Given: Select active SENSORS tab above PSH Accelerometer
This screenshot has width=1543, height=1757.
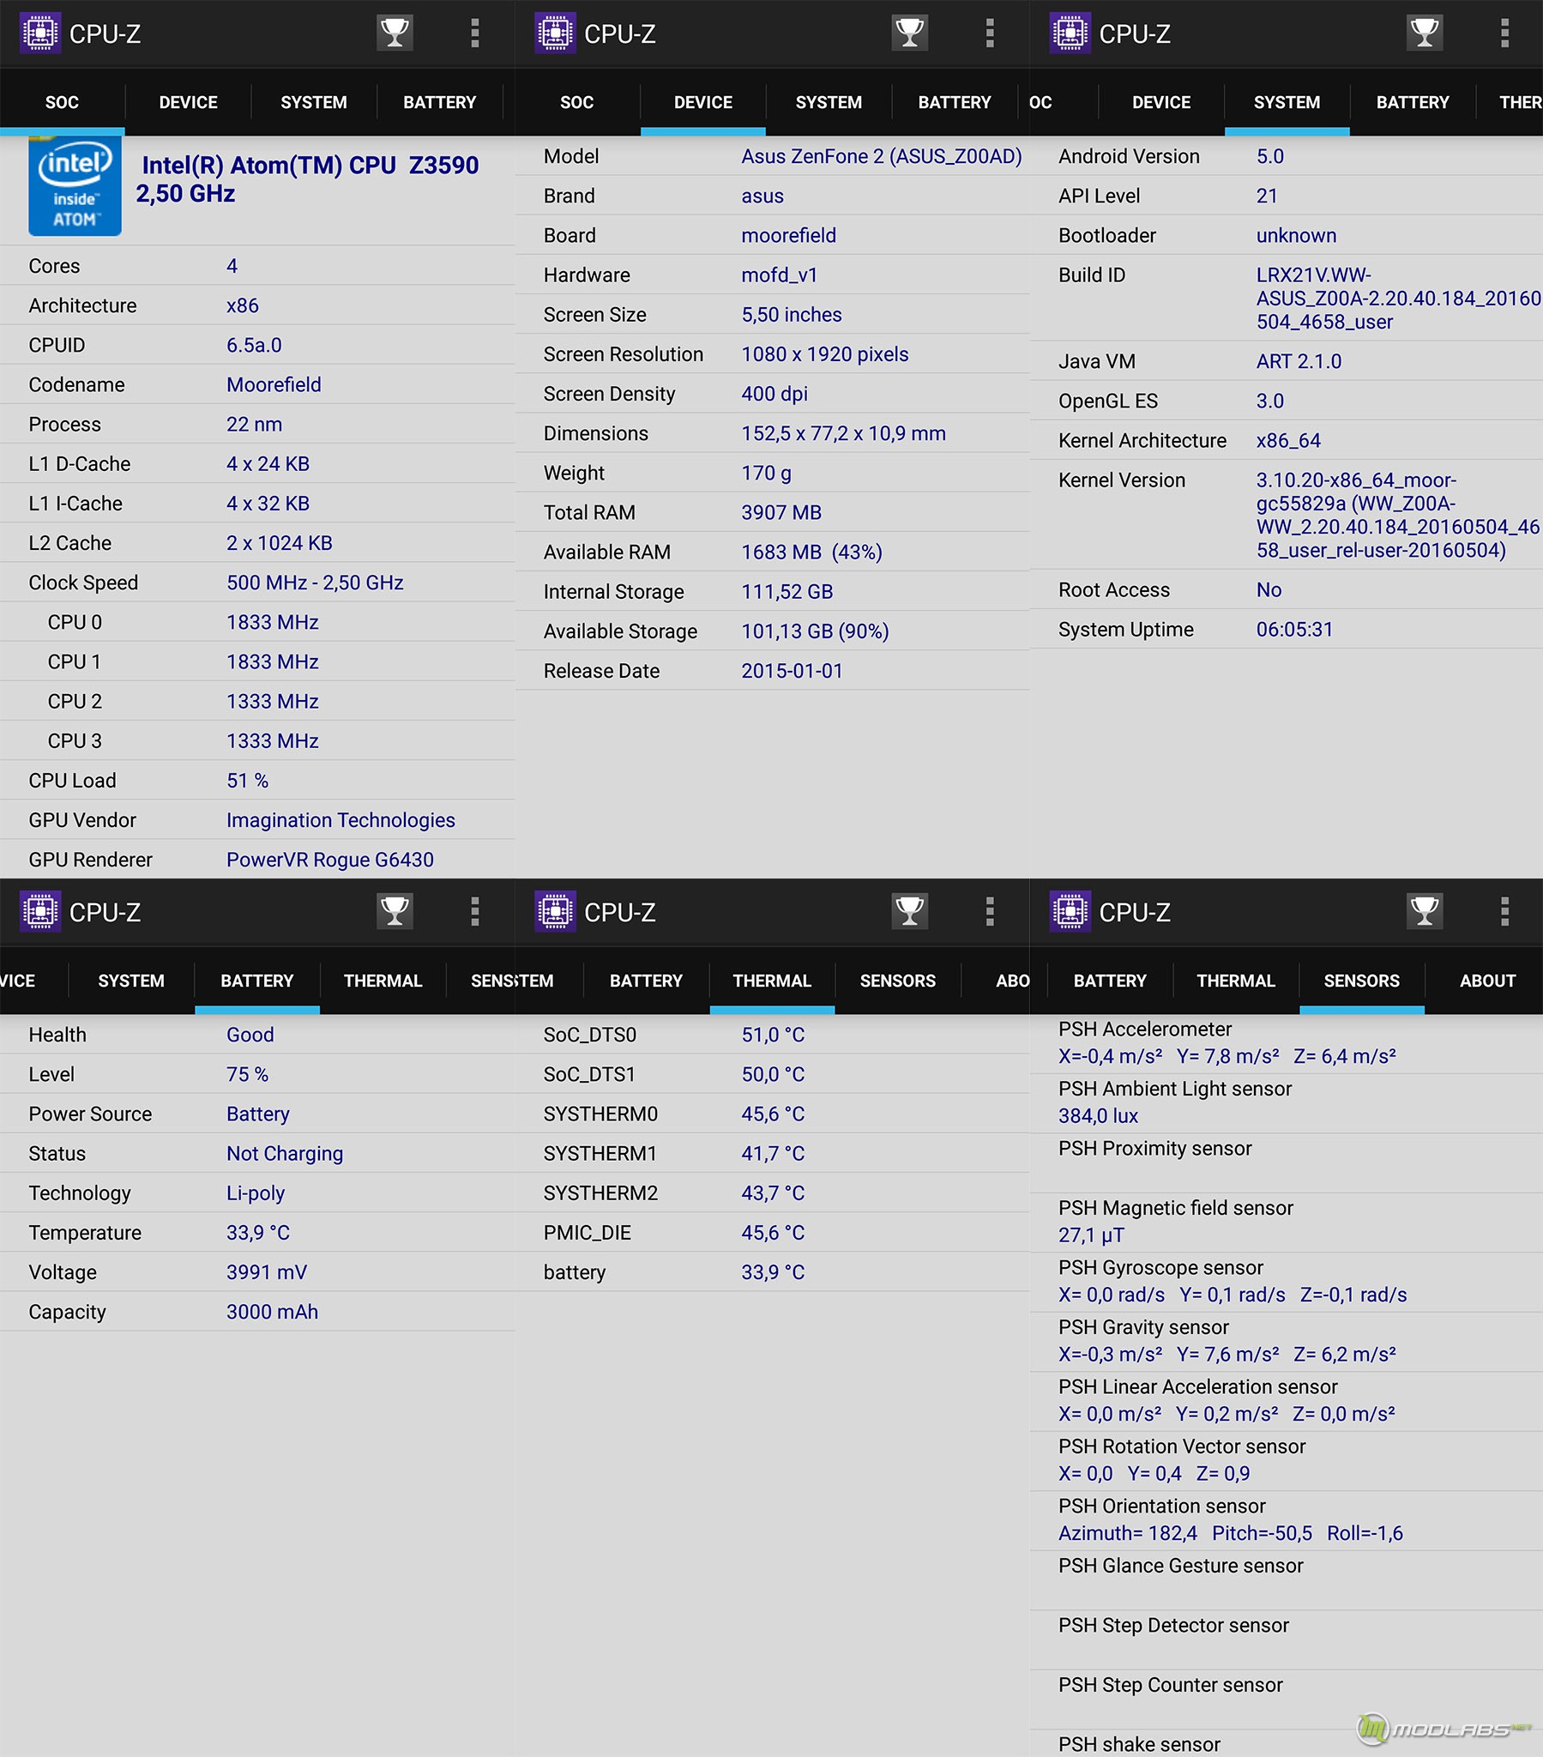Looking at the screenshot, I should pos(1362,981).
